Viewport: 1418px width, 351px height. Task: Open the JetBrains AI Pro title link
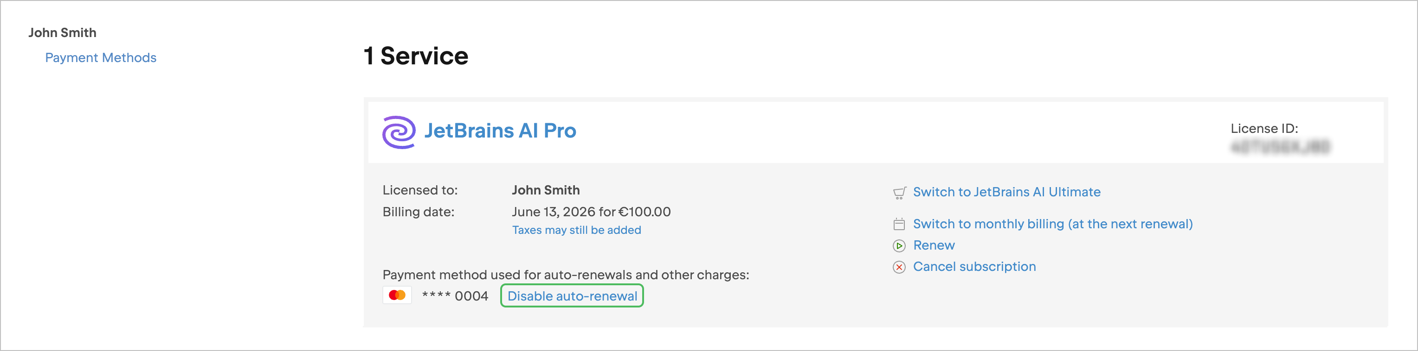[500, 131]
